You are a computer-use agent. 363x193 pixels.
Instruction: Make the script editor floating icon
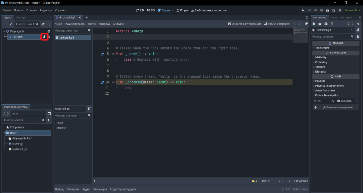tap(306, 24)
